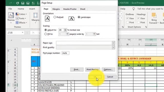Click the Sort A to Z icon
Screen dimensions: 164x92
(33, 3)
